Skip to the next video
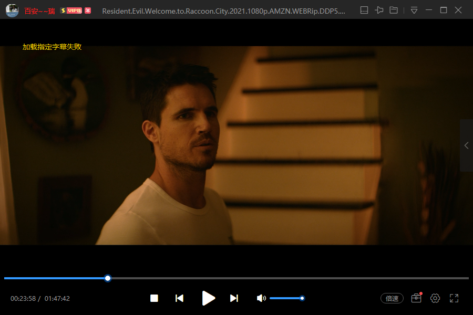The image size is (473, 315). [234, 298]
